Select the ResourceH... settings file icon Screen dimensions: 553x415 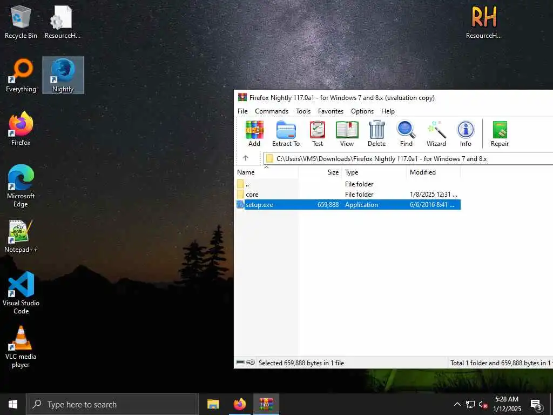point(63,22)
